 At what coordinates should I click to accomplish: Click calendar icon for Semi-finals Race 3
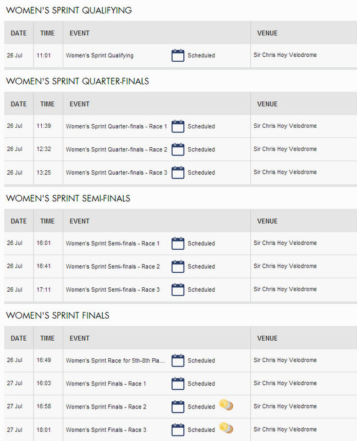[178, 289]
